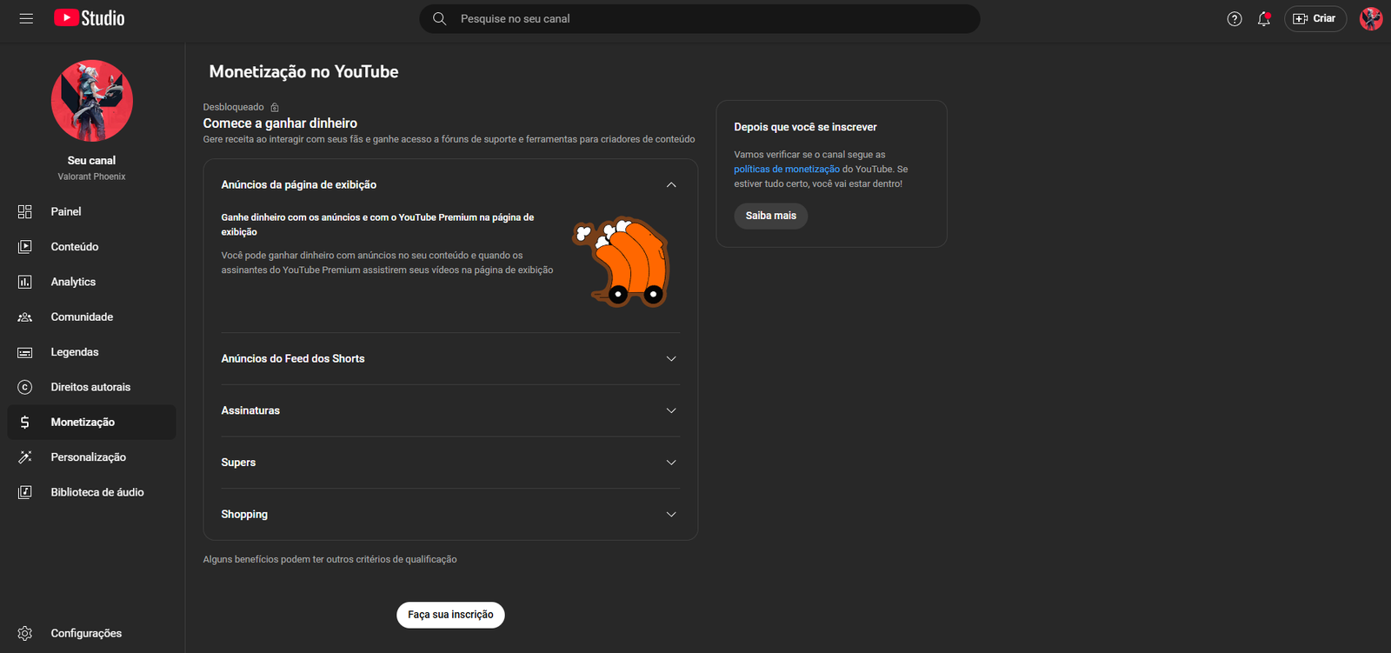This screenshot has height=653, width=1391.
Task: Expand Anúncios do Feed dos Shorts chevron
Action: coord(671,358)
